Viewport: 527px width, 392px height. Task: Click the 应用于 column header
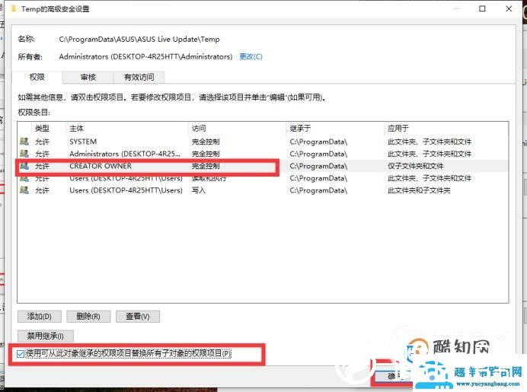coord(398,129)
